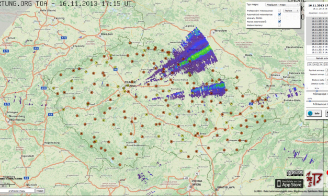The height and width of the screenshot is (196, 328).
Task: Play the radar animation
Action: pyautogui.click(x=321, y=64)
